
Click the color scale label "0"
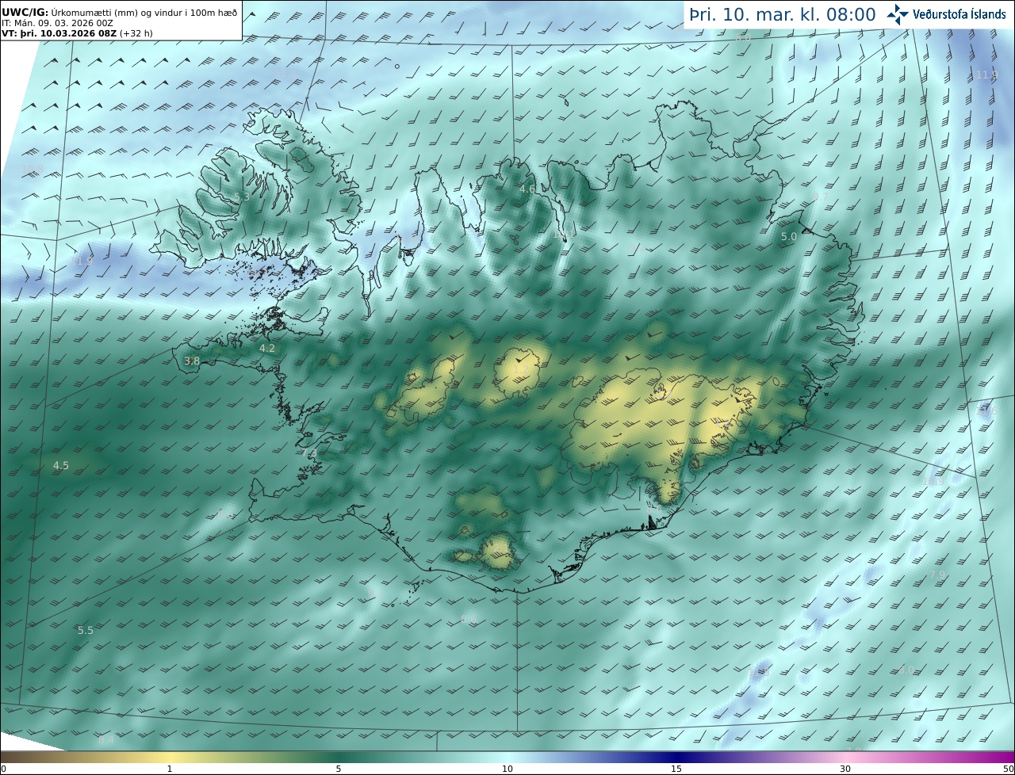tap(3, 769)
